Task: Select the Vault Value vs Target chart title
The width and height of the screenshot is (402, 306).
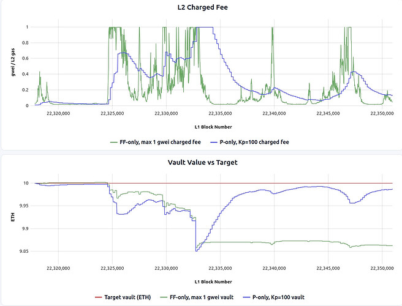Action: click(x=200, y=163)
